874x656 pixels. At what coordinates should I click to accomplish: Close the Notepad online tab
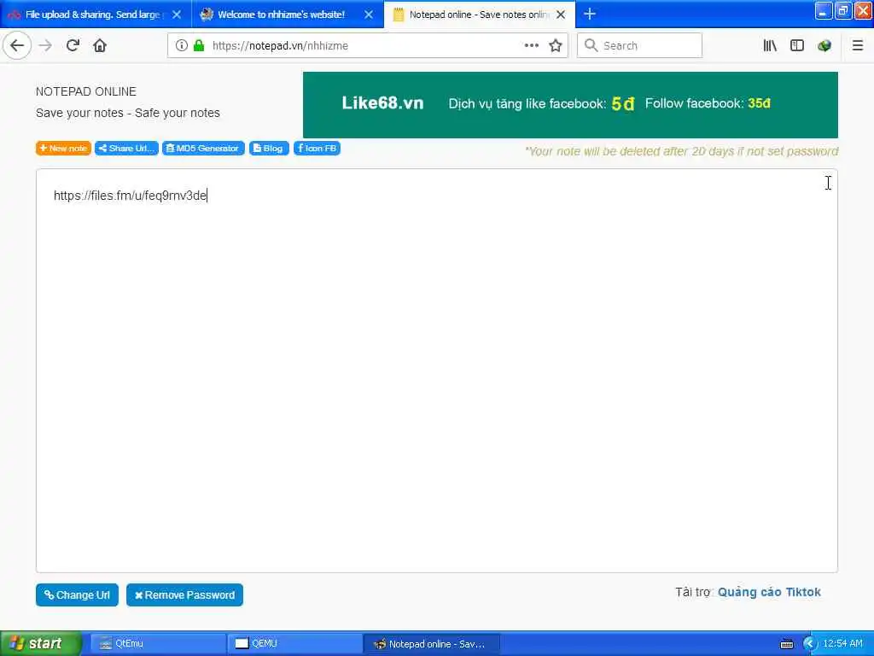(561, 15)
